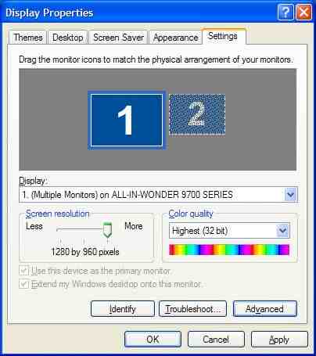Toggle "Extend my Windows desktop onto this monitor"
Screen dimensions: 316x356
click(x=23, y=284)
